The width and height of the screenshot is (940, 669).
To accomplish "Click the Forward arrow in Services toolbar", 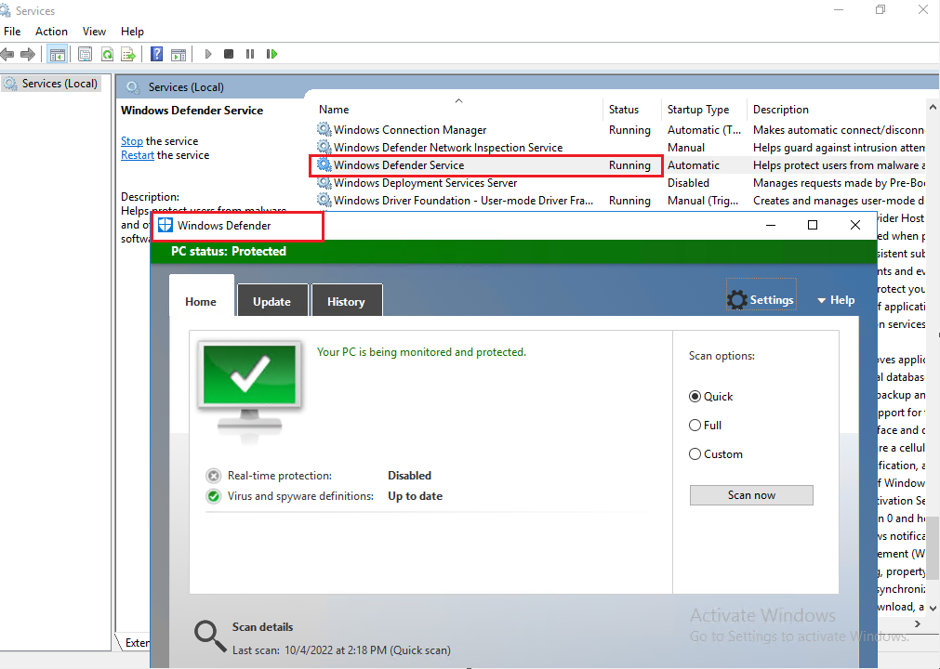I will tap(28, 55).
